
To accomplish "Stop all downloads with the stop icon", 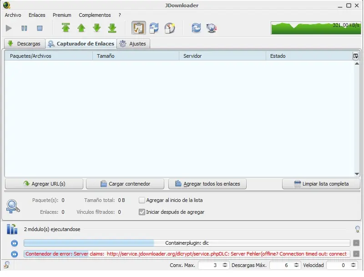I will 40,28.
